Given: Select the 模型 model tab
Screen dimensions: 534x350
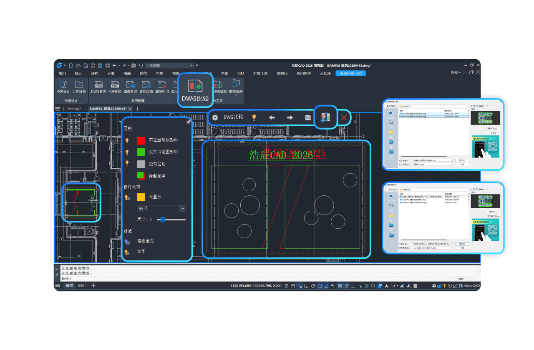Looking at the screenshot, I should tap(69, 285).
